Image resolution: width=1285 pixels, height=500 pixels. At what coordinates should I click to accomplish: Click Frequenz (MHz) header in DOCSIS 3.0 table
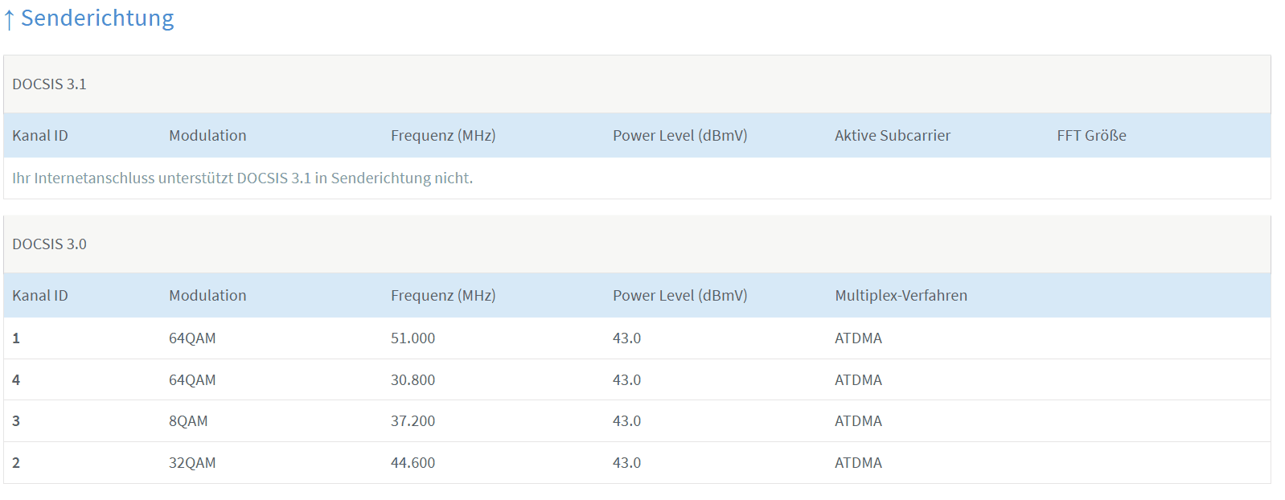(x=443, y=296)
